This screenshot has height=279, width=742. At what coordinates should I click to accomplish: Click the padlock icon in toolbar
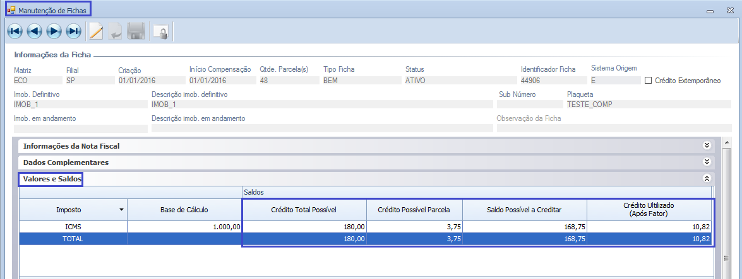click(x=160, y=31)
